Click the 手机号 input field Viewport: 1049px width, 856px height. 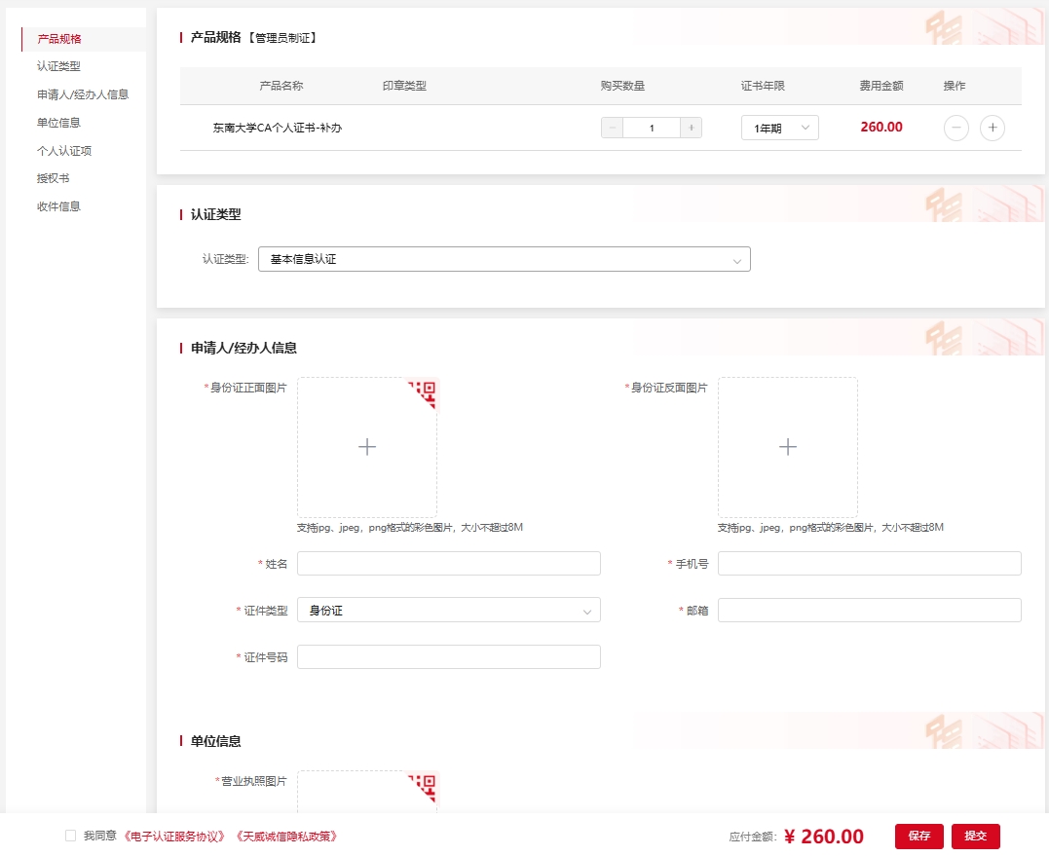pos(869,564)
